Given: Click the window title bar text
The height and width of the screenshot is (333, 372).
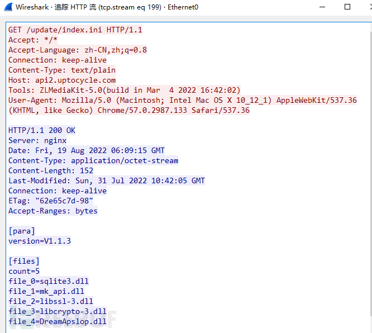Looking at the screenshot, I should (107, 7).
